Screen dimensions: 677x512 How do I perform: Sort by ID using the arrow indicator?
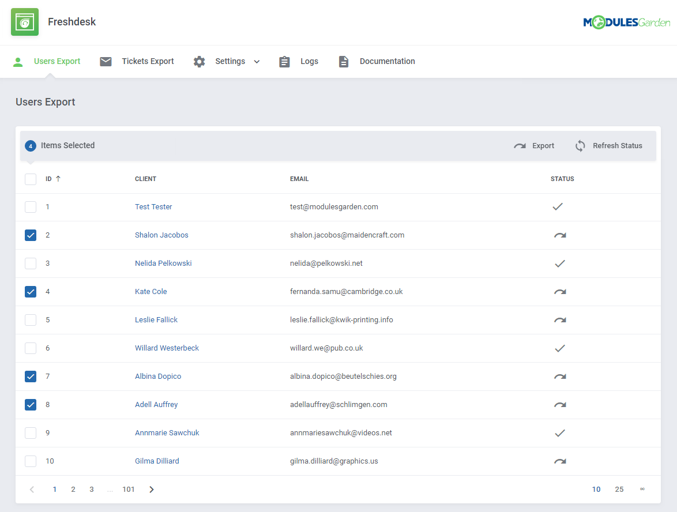pos(60,179)
